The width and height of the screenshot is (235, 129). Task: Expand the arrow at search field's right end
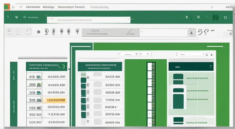coord(128,20)
